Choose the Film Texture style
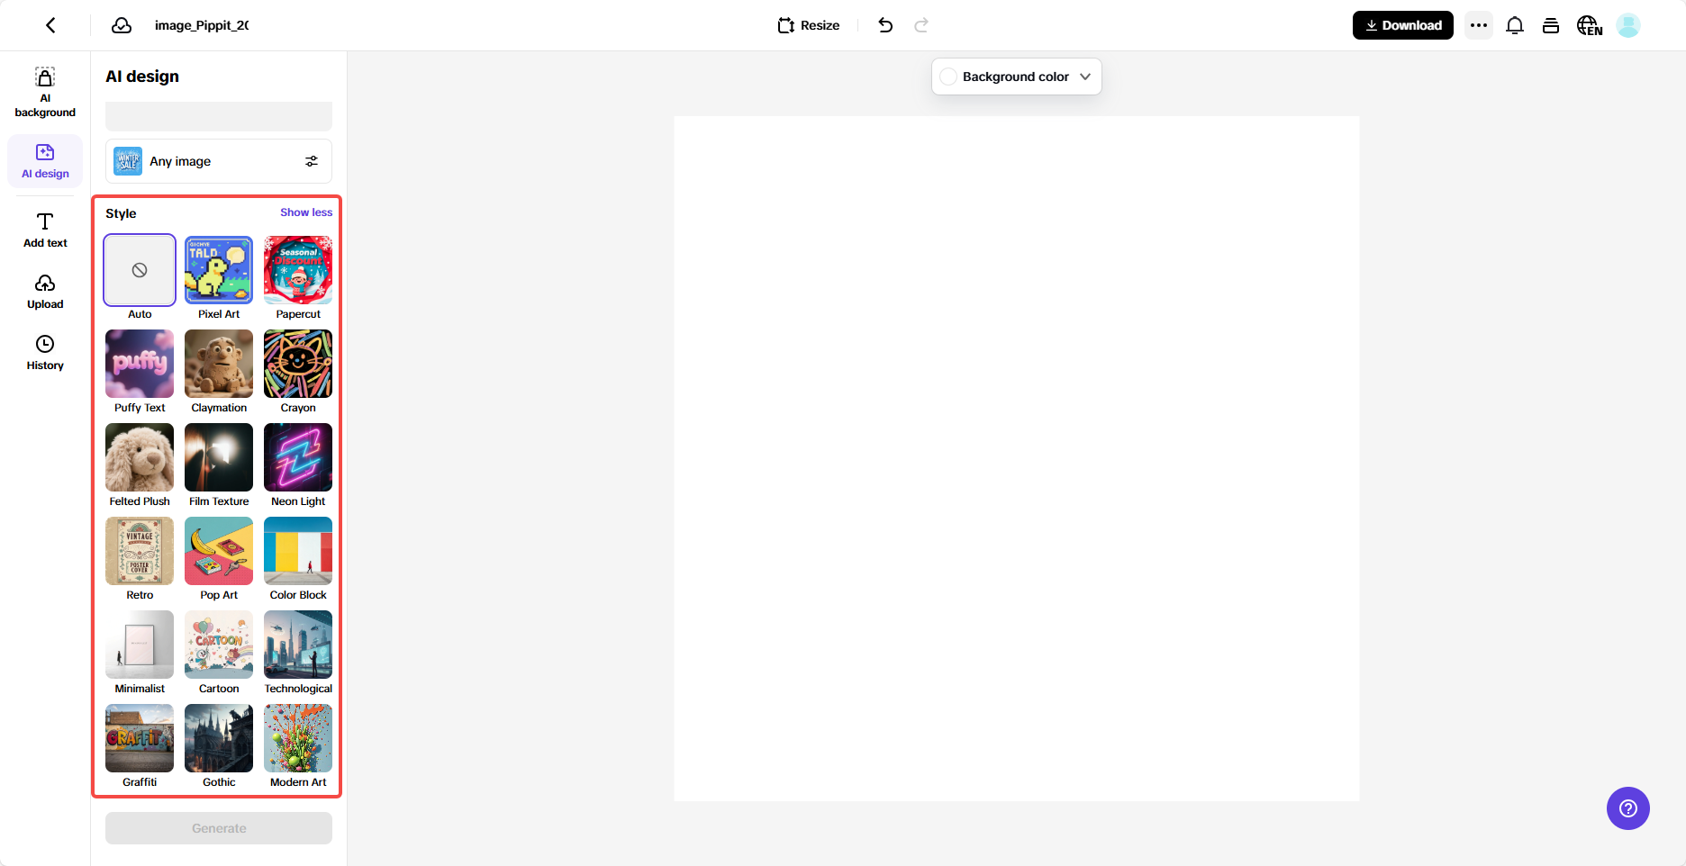 (x=219, y=457)
